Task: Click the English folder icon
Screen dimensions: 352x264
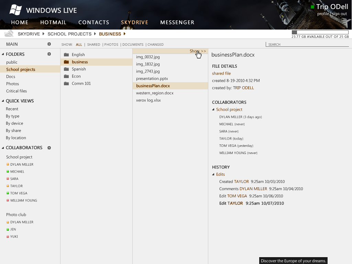Action: click(66, 55)
